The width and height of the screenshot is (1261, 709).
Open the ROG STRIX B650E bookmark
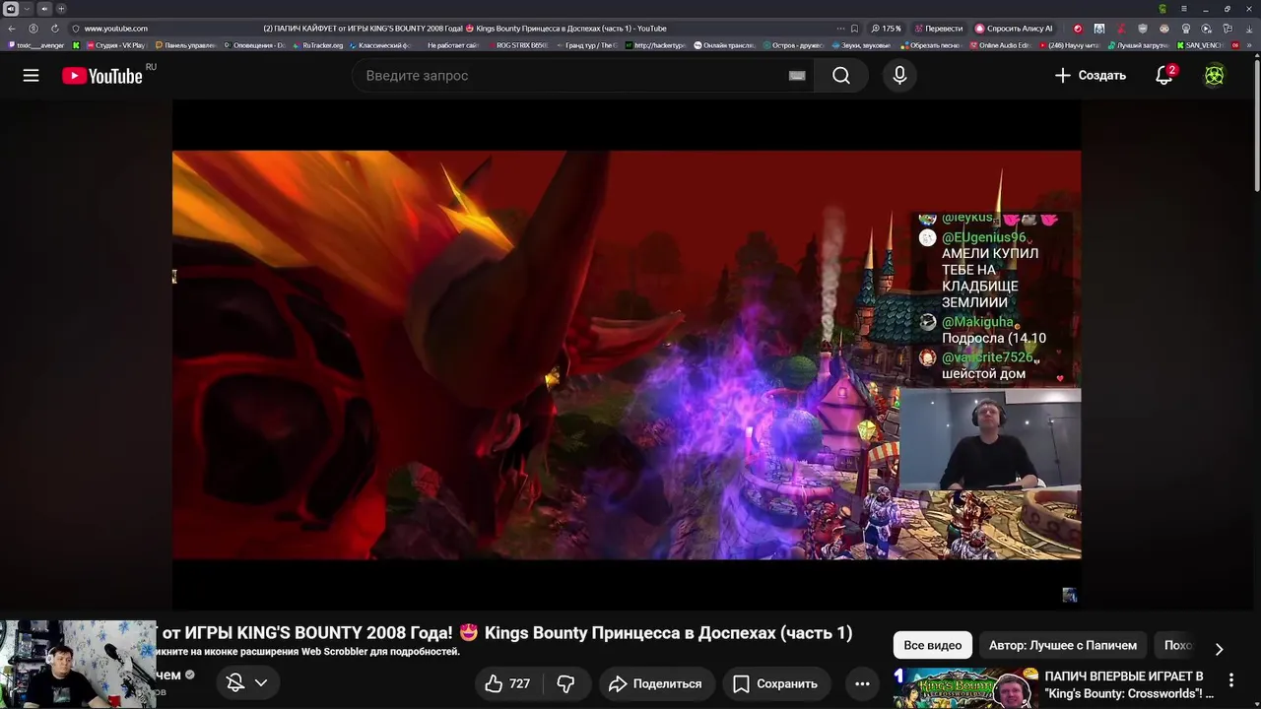(x=517, y=45)
